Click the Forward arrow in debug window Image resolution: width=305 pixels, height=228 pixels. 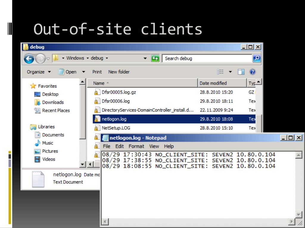[40, 58]
